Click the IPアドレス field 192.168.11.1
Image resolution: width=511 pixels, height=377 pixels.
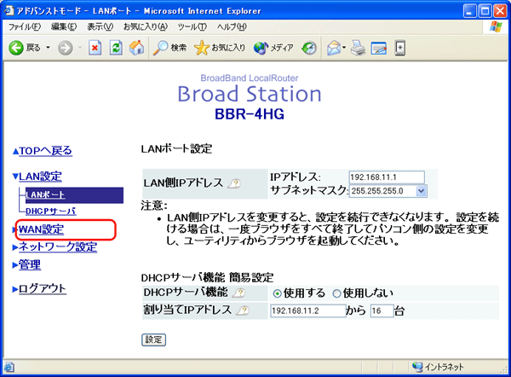(387, 177)
